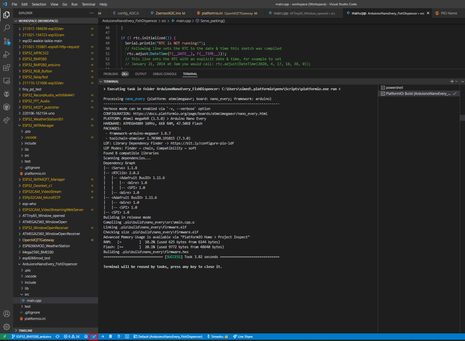Select the PlatformIO: Build terminal entry
The image size is (465, 341).
pyautogui.click(x=419, y=93)
